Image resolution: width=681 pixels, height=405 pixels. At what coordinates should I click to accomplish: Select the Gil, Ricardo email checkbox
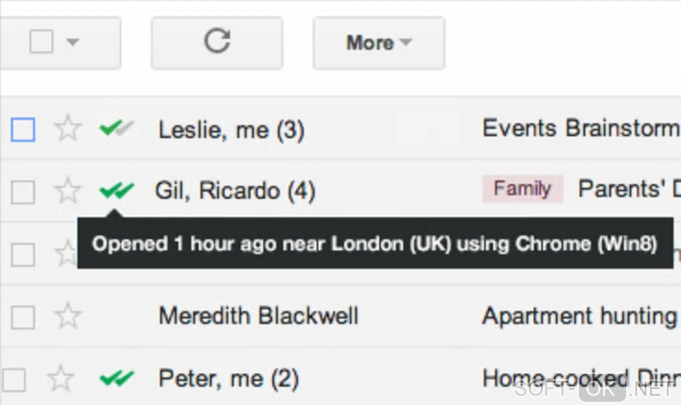click(x=23, y=192)
